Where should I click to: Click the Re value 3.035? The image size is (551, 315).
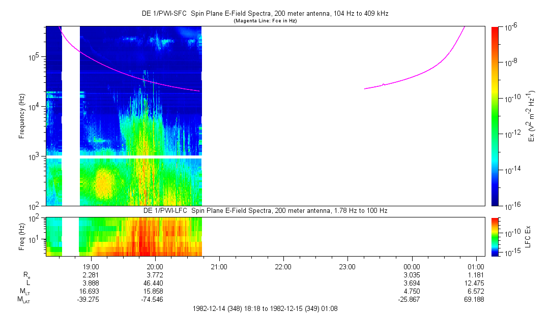tap(411, 274)
